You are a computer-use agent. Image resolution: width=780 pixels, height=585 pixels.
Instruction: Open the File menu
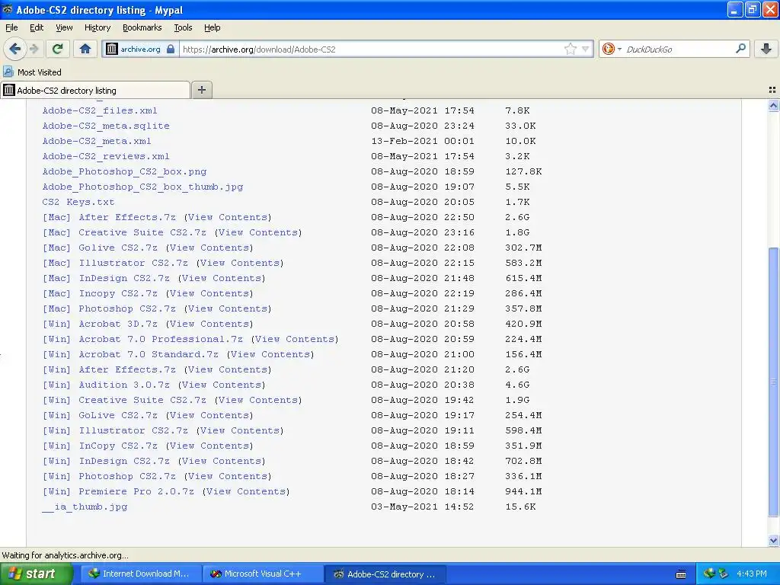pyautogui.click(x=11, y=27)
